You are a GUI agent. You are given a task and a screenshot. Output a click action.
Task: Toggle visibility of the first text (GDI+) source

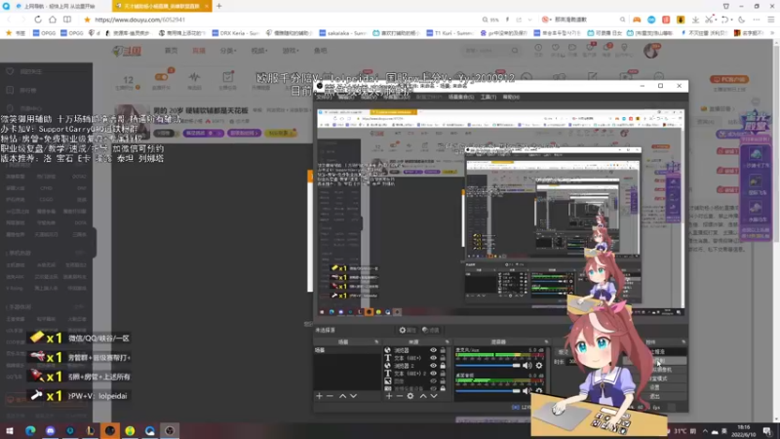pos(433,358)
